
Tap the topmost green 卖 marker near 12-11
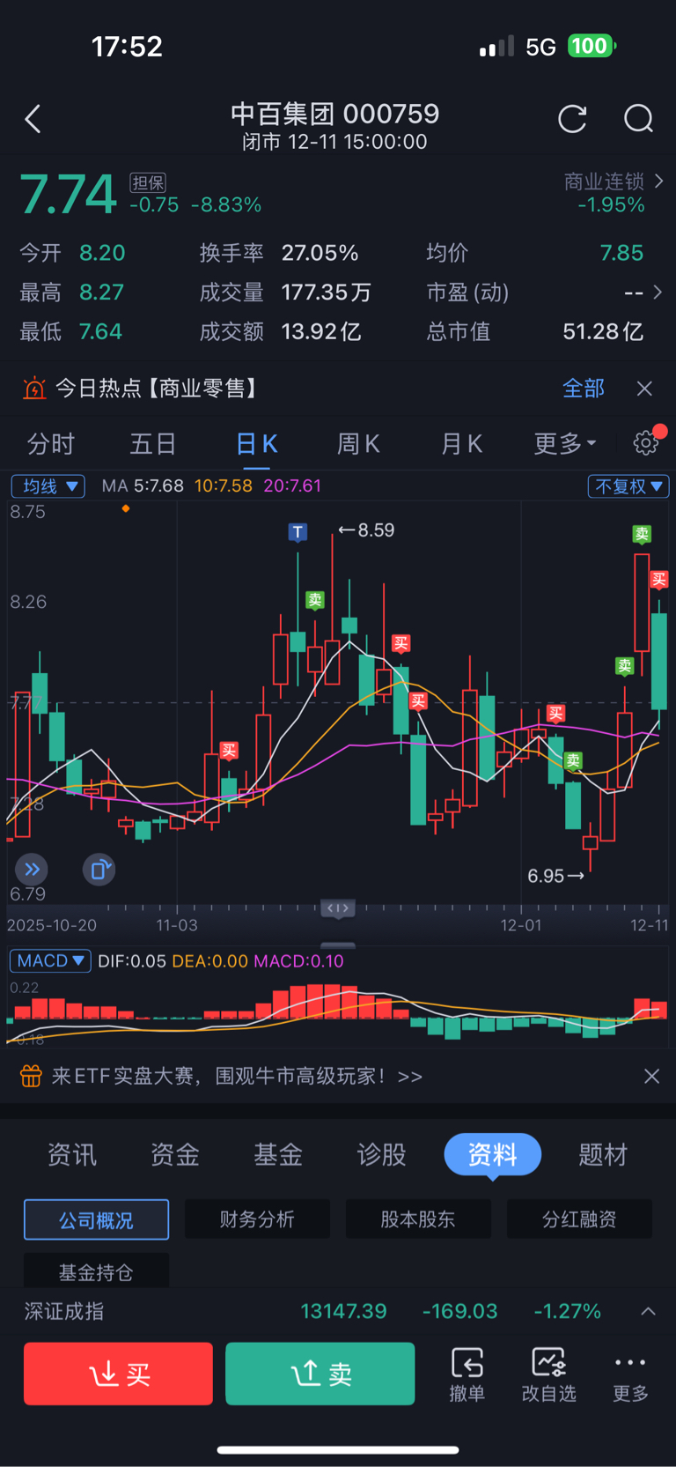pyautogui.click(x=642, y=534)
